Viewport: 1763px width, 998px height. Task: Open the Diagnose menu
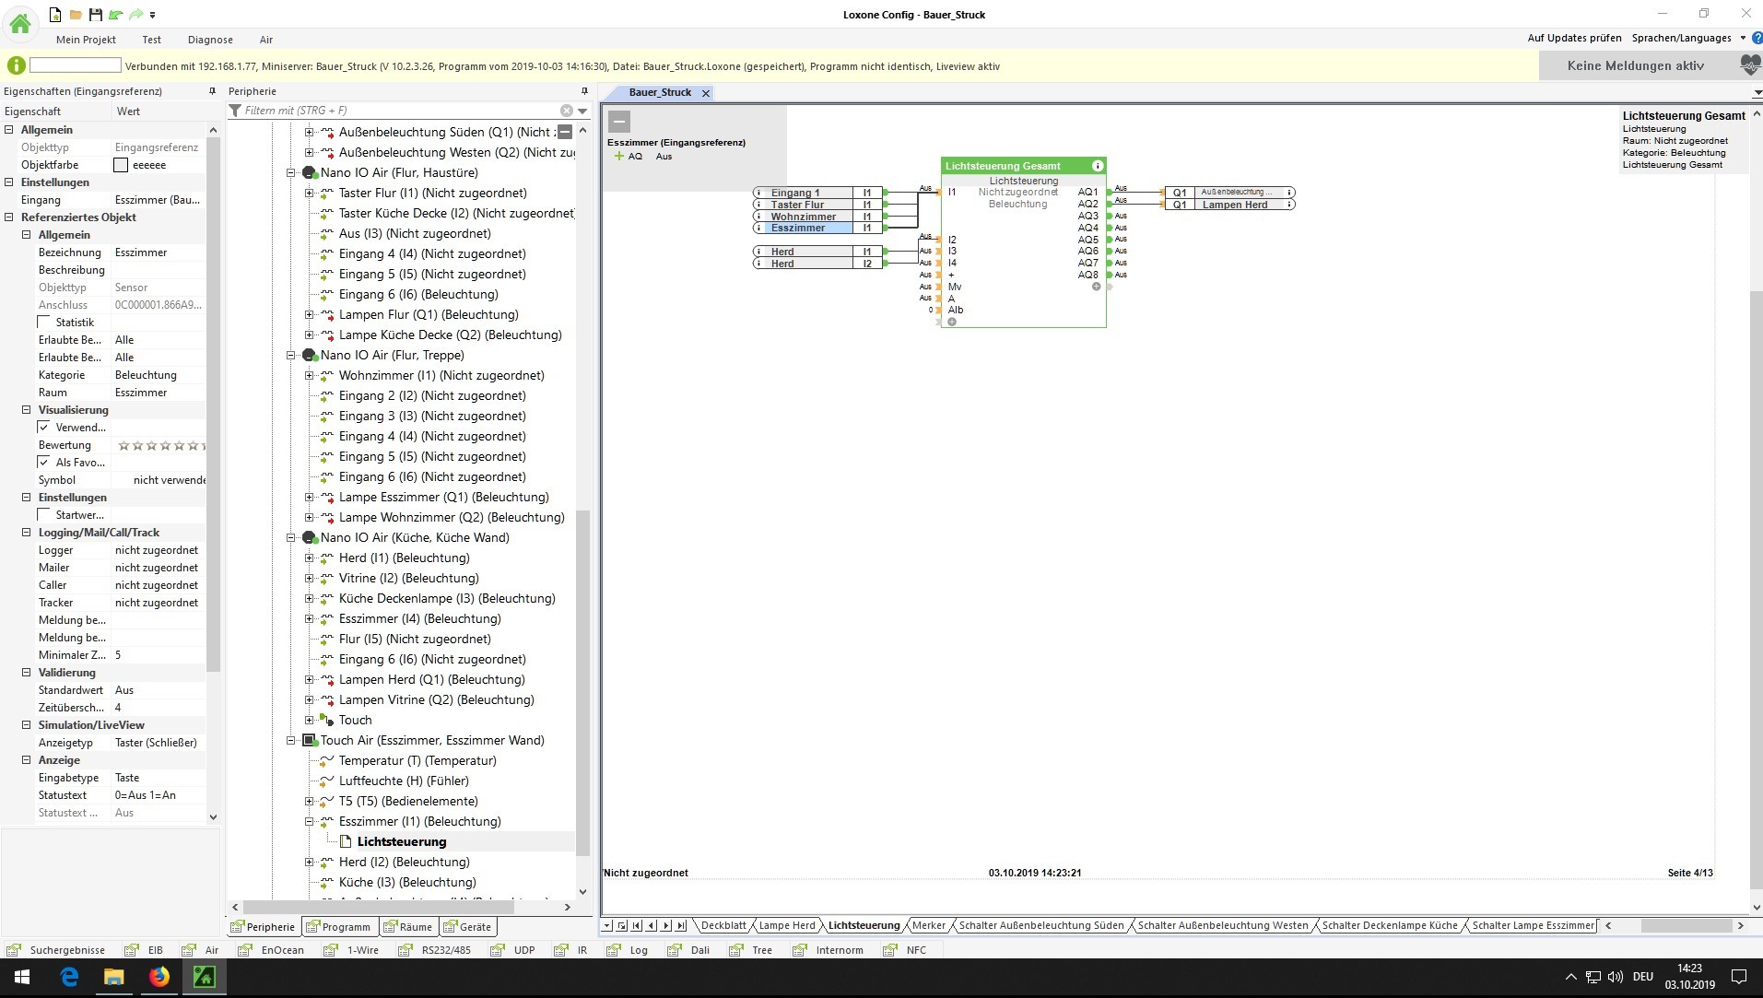click(210, 40)
